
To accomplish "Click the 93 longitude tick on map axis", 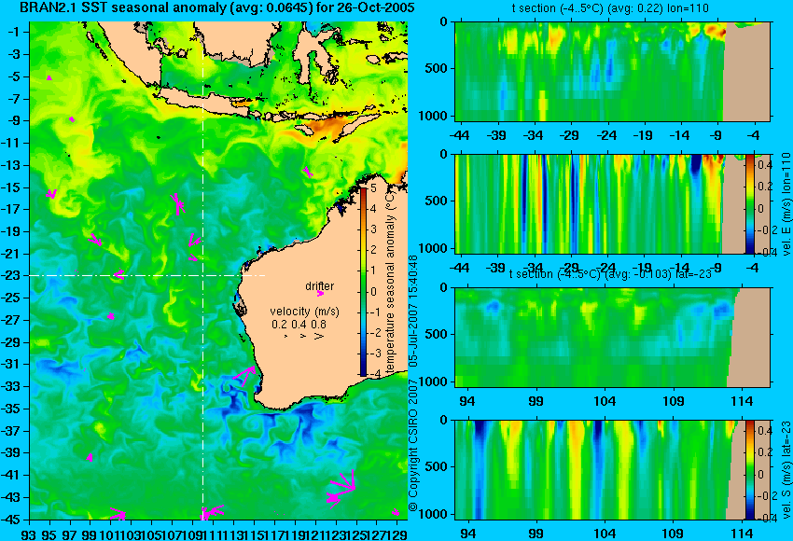I will tap(29, 534).
